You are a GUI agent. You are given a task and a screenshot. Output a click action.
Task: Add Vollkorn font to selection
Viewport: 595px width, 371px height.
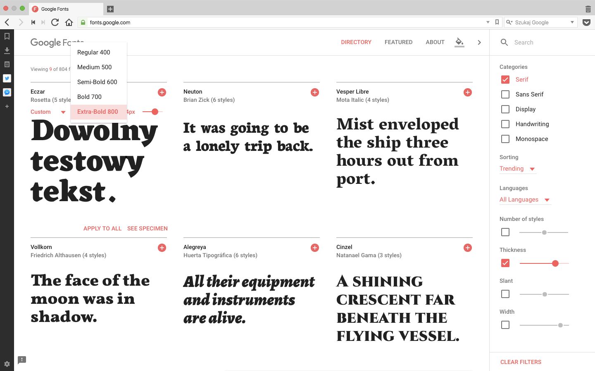pyautogui.click(x=162, y=248)
